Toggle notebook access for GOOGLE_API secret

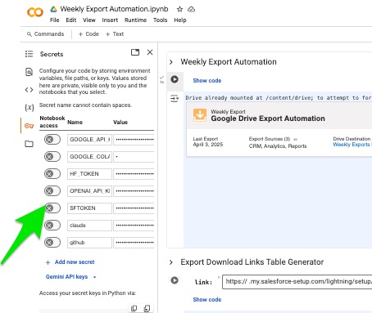[x=52, y=140]
